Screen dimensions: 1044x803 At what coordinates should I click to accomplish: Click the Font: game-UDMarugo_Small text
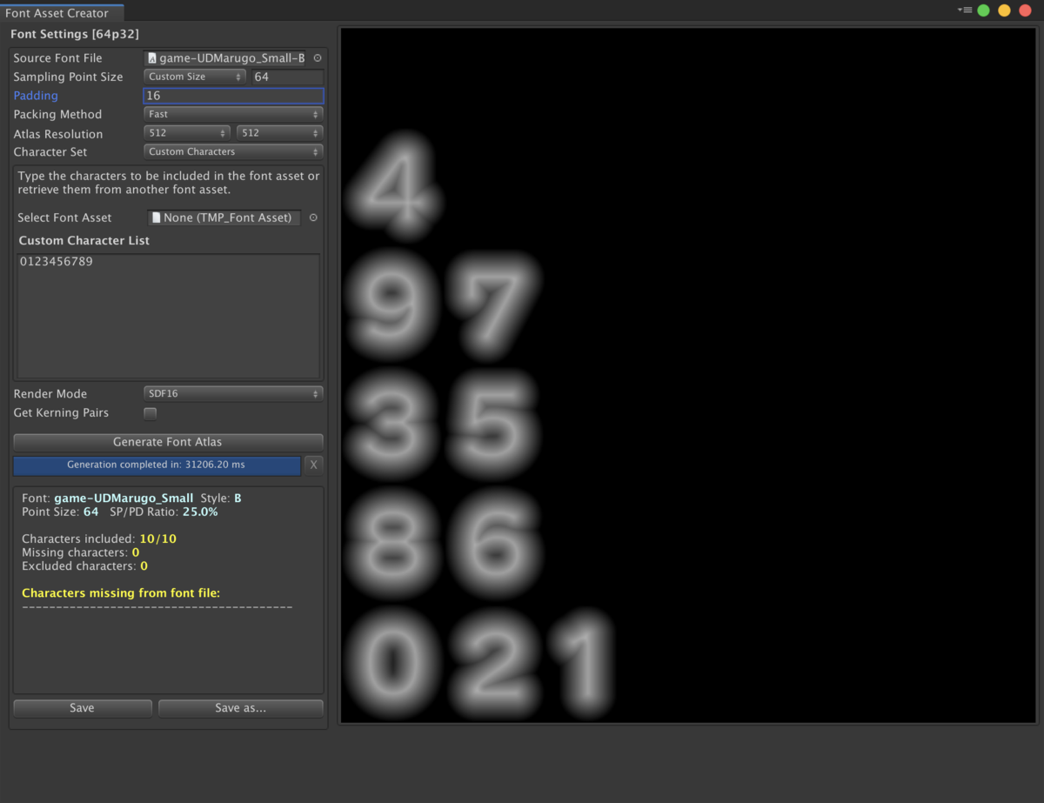[108, 499]
